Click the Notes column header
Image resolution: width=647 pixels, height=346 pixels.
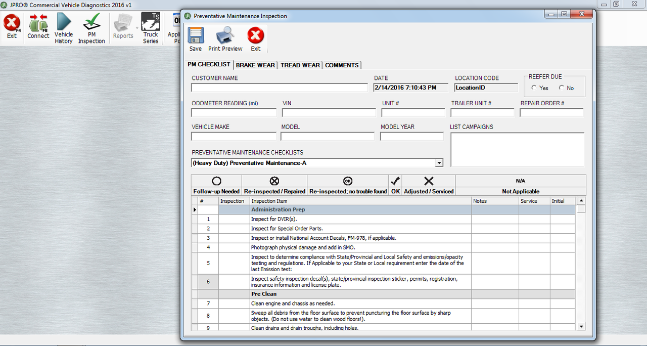coord(495,201)
